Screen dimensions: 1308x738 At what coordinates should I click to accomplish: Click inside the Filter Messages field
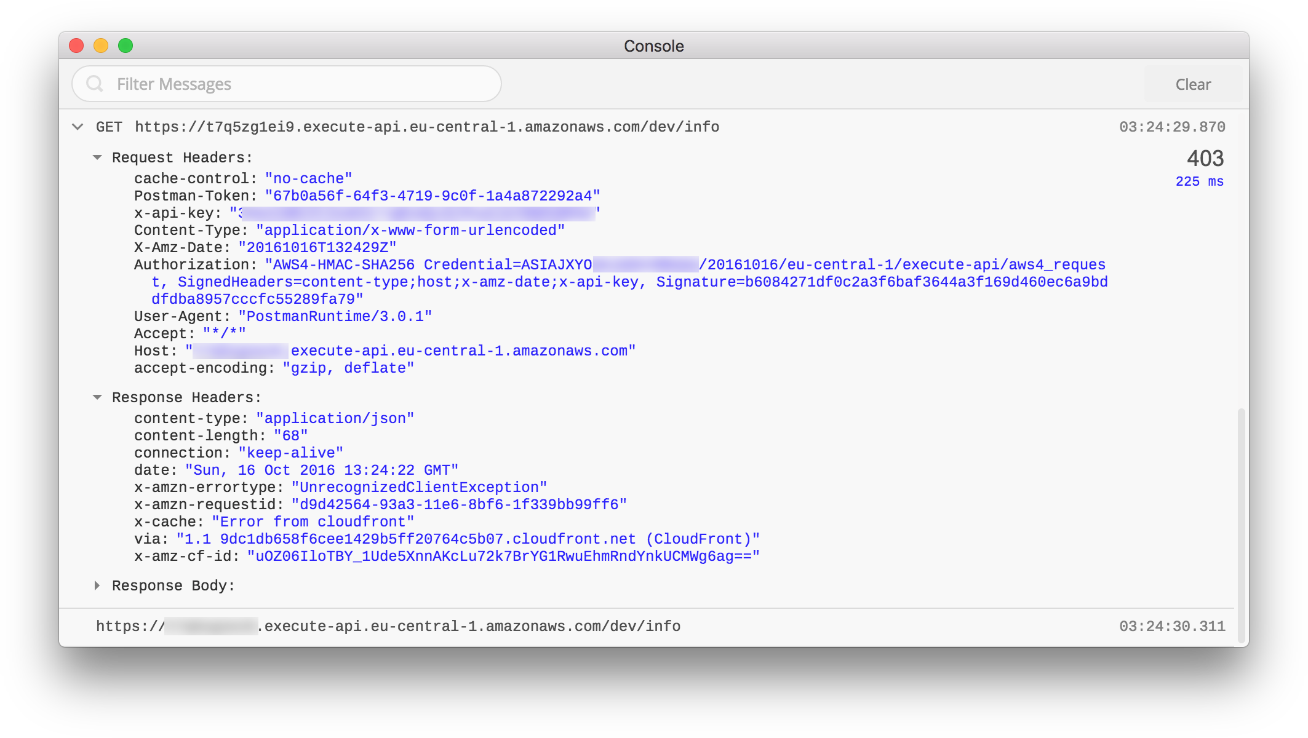click(x=295, y=84)
